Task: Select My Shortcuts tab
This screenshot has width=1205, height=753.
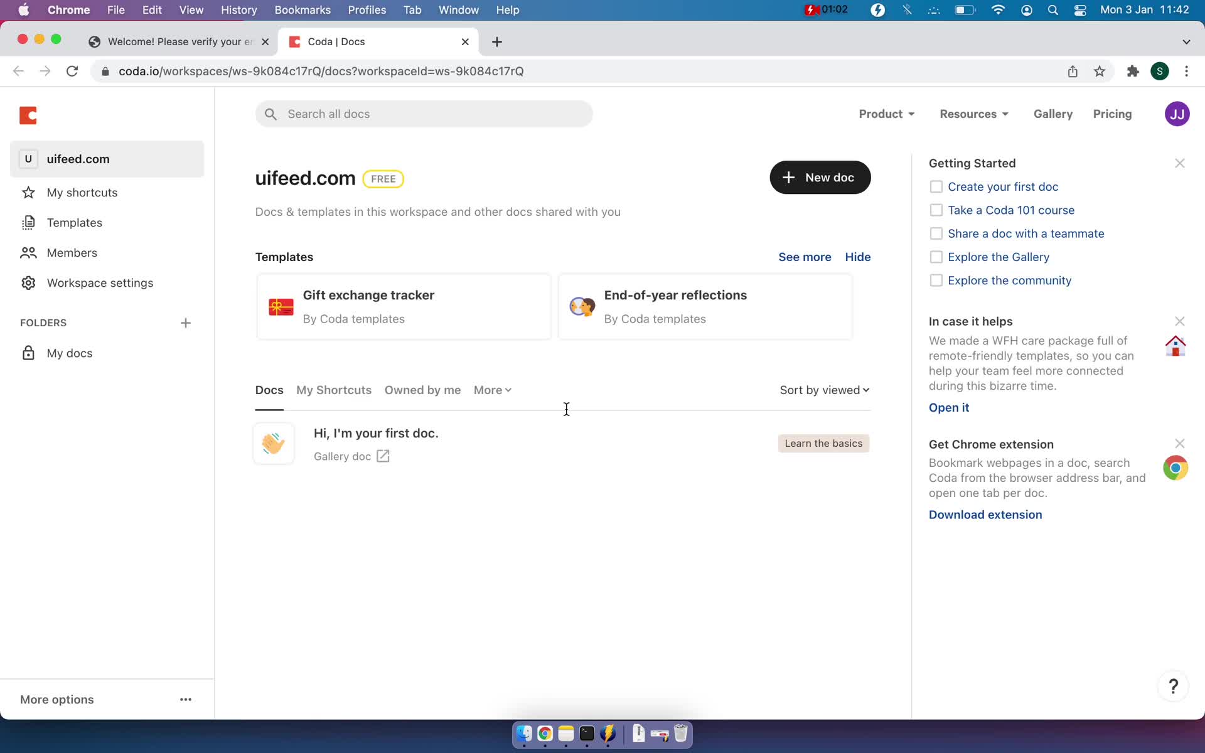Action: pyautogui.click(x=333, y=390)
